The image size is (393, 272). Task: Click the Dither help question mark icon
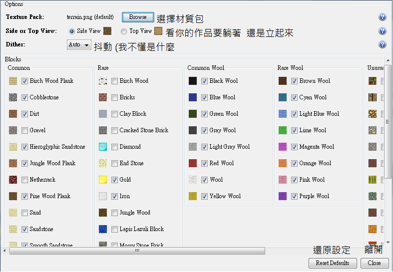tap(382, 44)
